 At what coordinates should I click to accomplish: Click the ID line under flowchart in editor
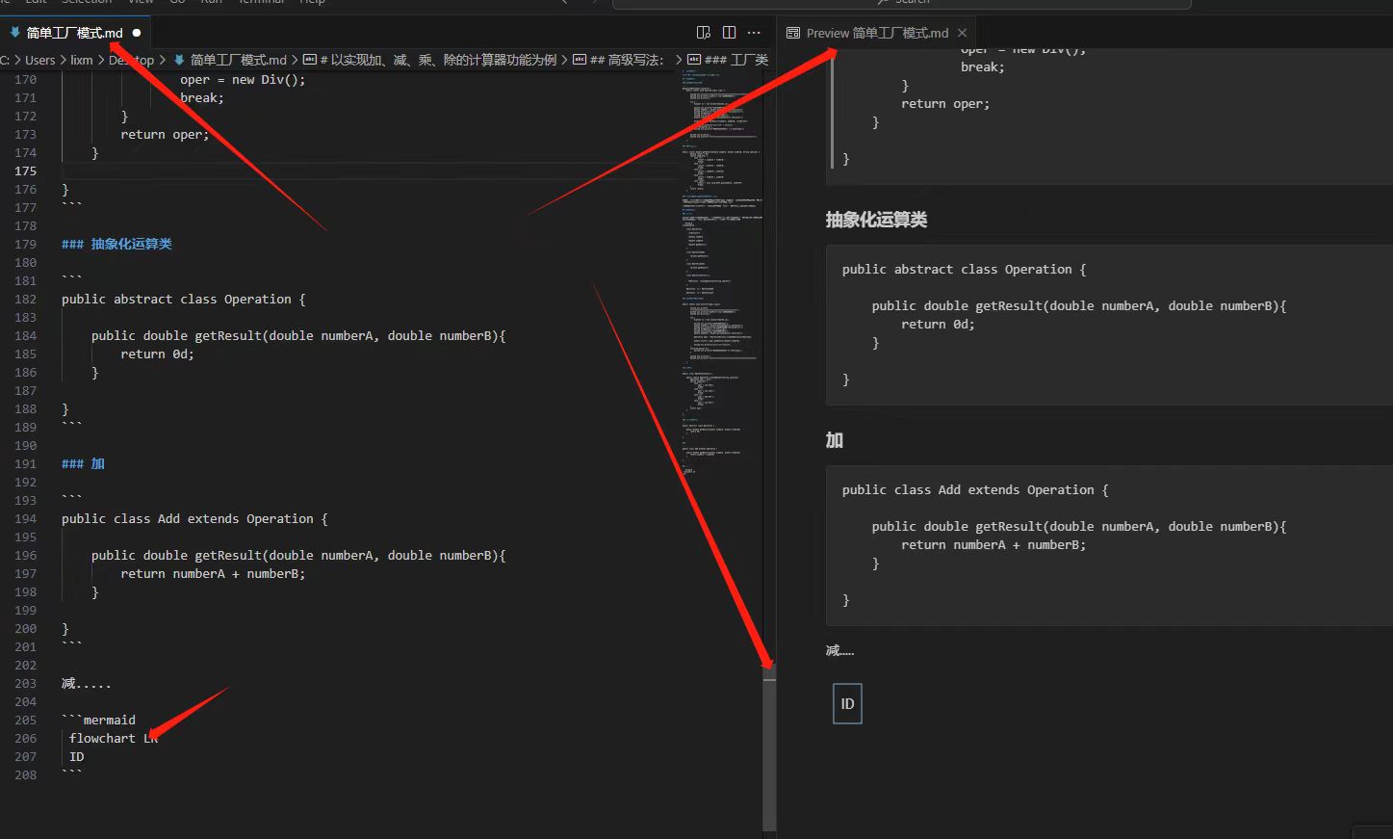[77, 756]
